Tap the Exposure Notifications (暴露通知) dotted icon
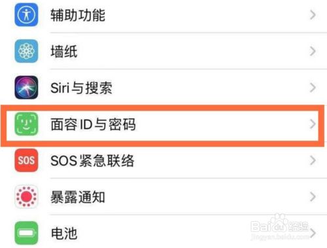The width and height of the screenshot is (327, 248). (26, 197)
